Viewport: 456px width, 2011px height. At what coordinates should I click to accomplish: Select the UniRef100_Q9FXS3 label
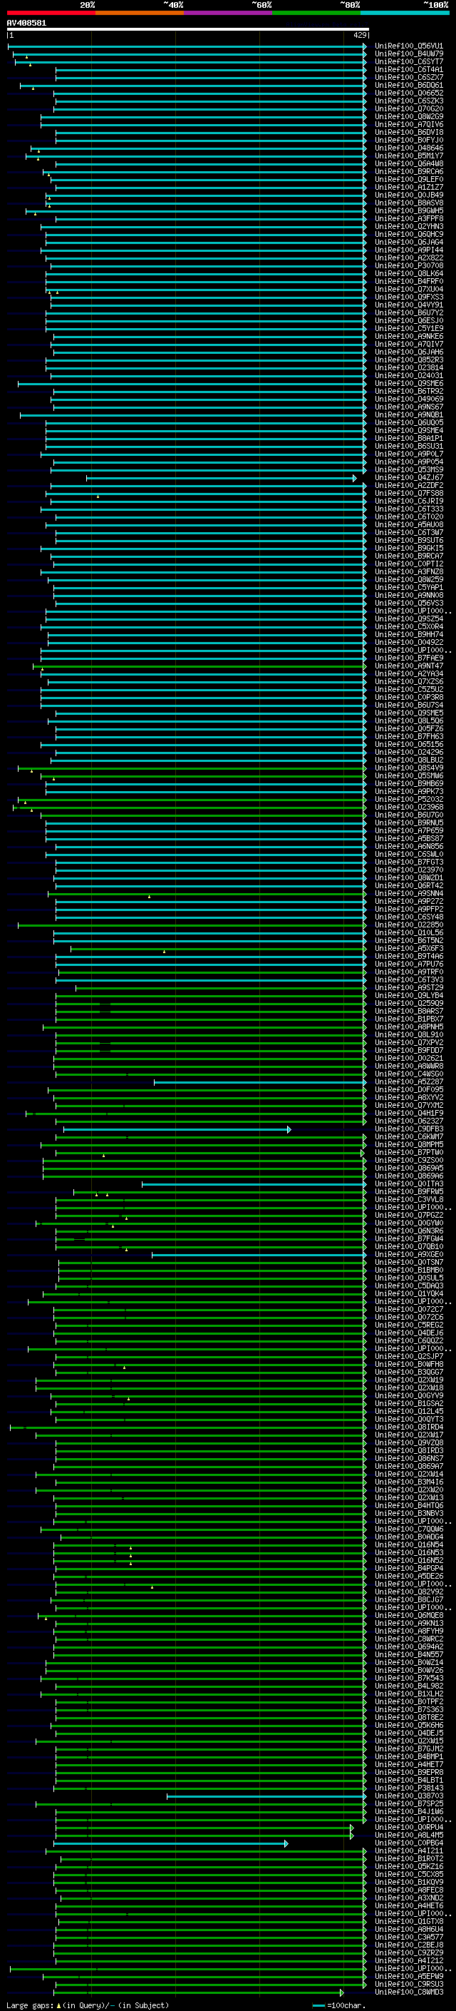[x=409, y=297]
